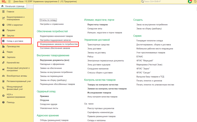Open Зоны доставки курьеров

click(x=99, y=65)
